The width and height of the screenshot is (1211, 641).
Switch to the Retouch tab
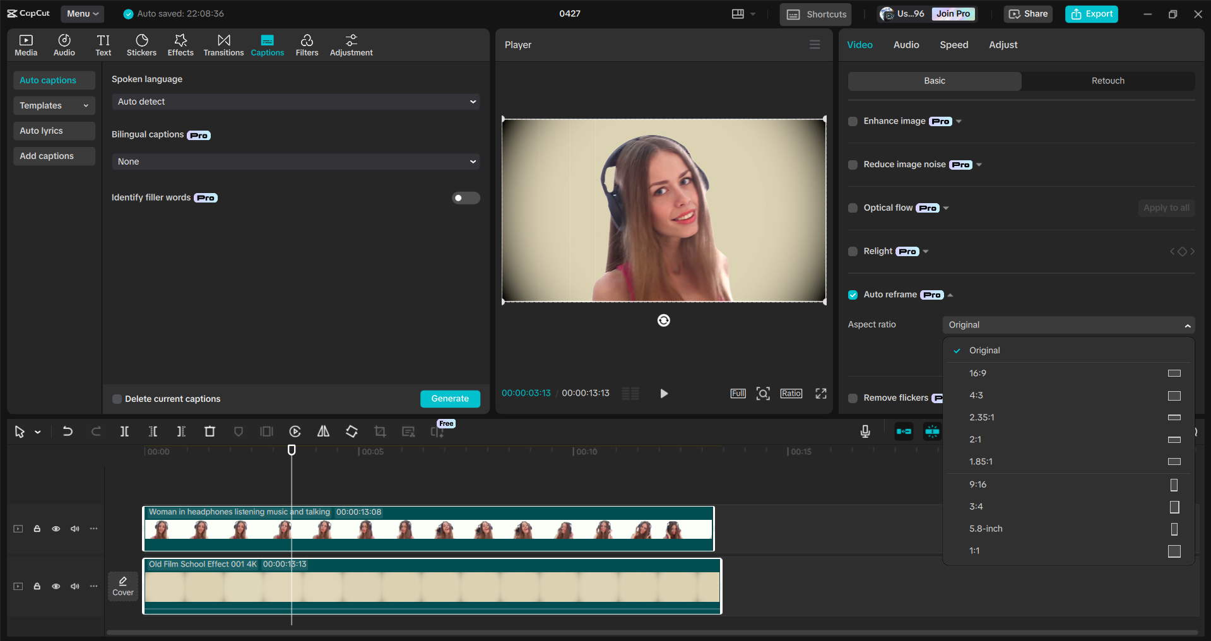tap(1108, 81)
